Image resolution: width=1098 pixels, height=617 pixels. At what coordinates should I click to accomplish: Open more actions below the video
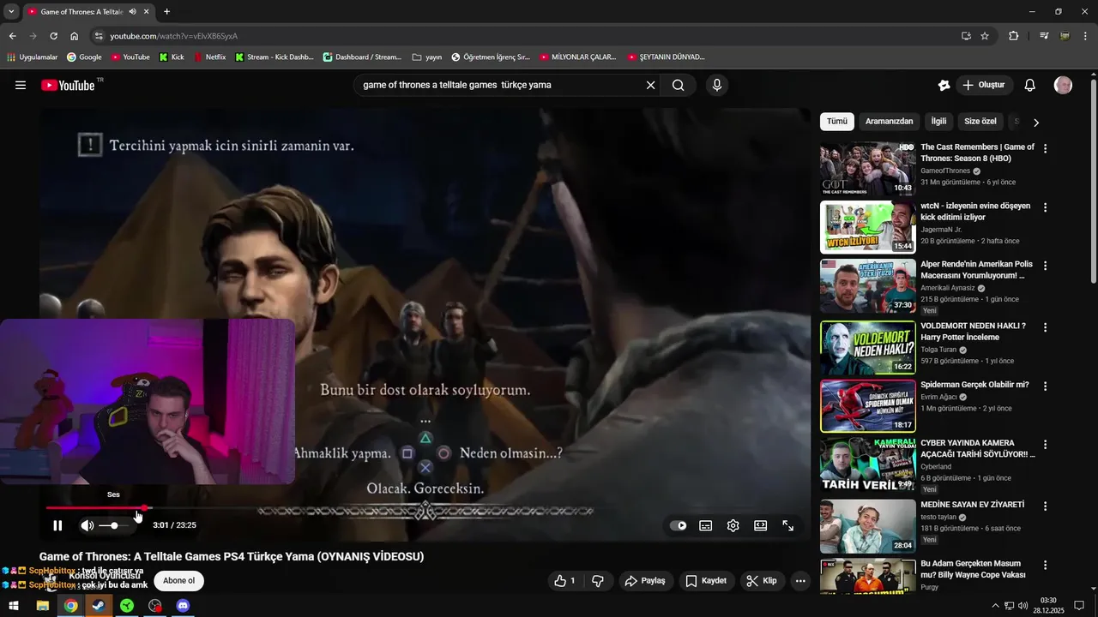pyautogui.click(x=800, y=580)
